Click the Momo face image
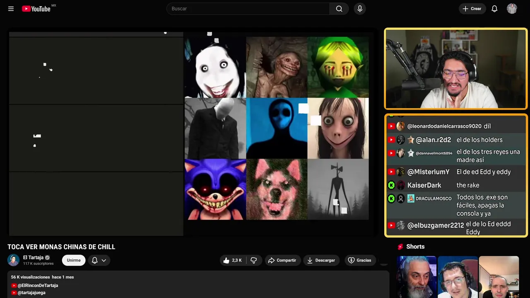This screenshot has height=298, width=530. pyautogui.click(x=338, y=128)
